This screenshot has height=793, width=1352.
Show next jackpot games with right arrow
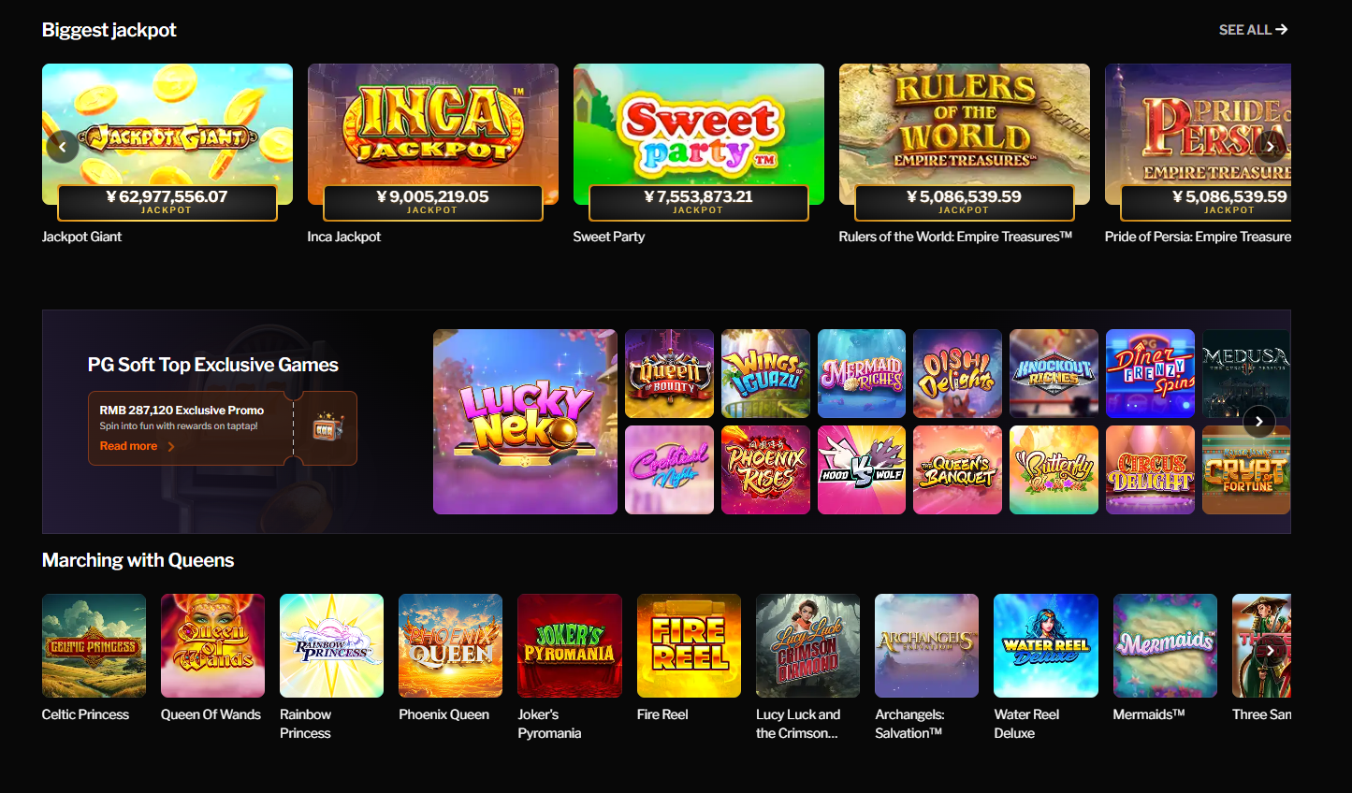[x=1270, y=146]
